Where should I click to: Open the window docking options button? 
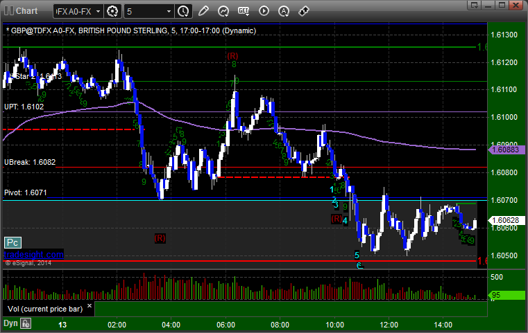pos(475,5)
